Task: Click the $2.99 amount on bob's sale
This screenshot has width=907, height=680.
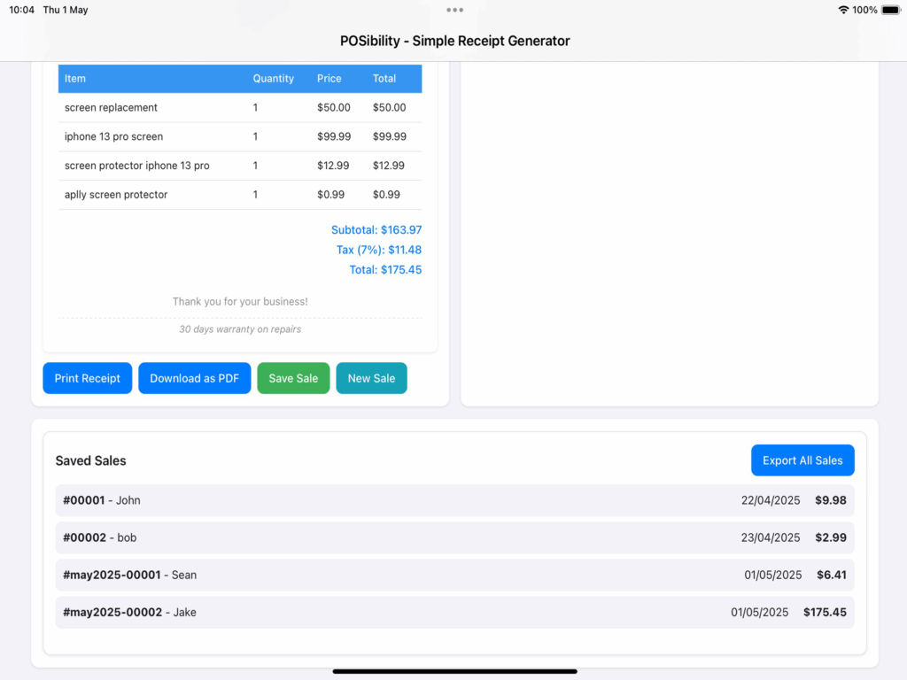Action: point(831,537)
